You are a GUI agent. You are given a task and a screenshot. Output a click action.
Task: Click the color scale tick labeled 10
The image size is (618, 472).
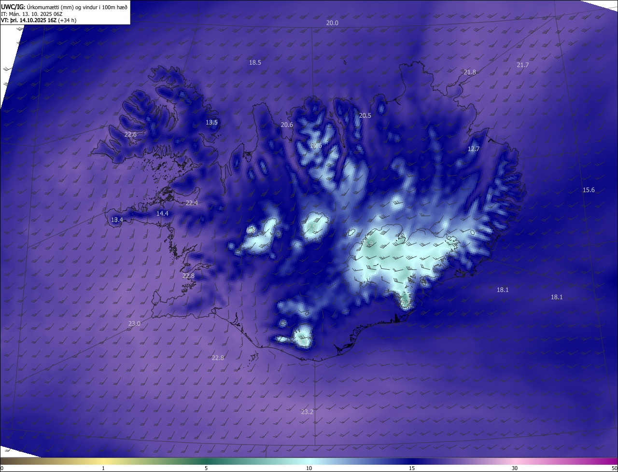pos(309,469)
